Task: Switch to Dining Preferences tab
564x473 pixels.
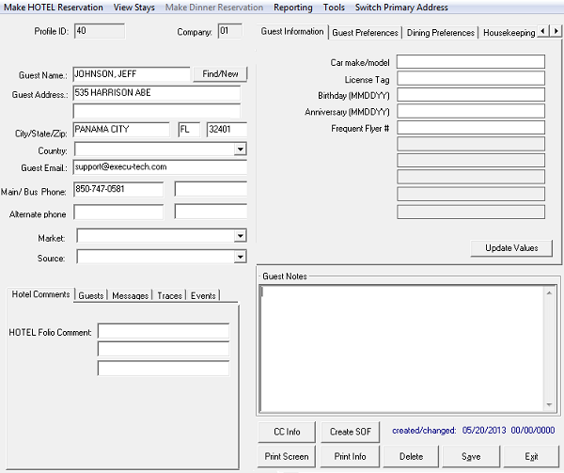Action: (x=440, y=33)
